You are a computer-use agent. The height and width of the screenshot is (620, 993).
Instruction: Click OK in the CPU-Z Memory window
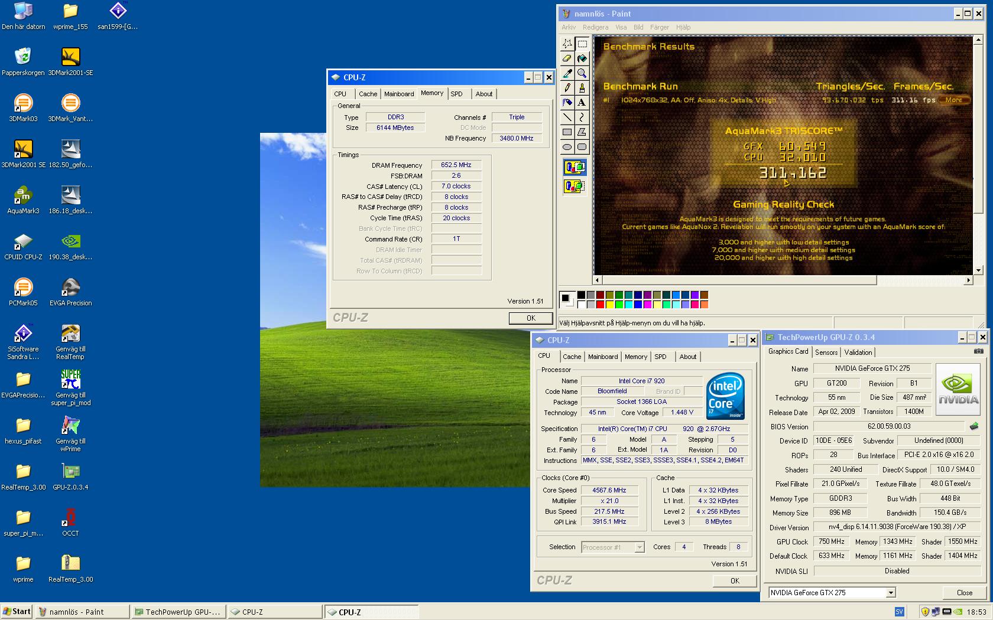[531, 318]
